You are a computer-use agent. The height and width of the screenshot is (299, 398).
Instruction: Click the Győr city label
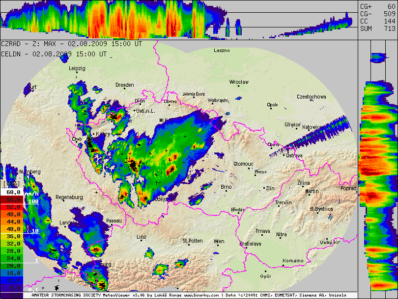tap(265, 276)
